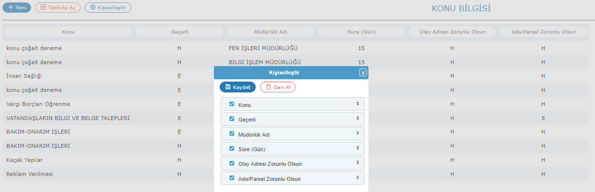The image size is (595, 192).
Task: Disable the Olay Adresi Zorunlu Olsun checkbox
Action: click(232, 163)
